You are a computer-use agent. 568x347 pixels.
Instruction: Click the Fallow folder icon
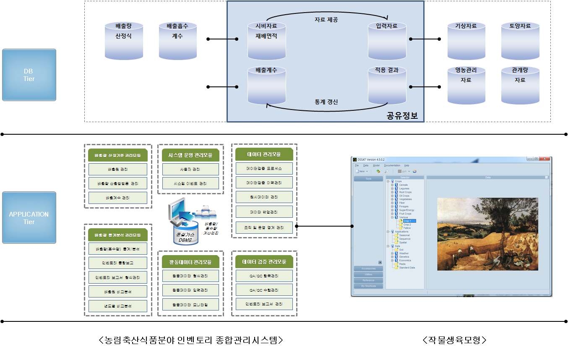tap(401, 228)
